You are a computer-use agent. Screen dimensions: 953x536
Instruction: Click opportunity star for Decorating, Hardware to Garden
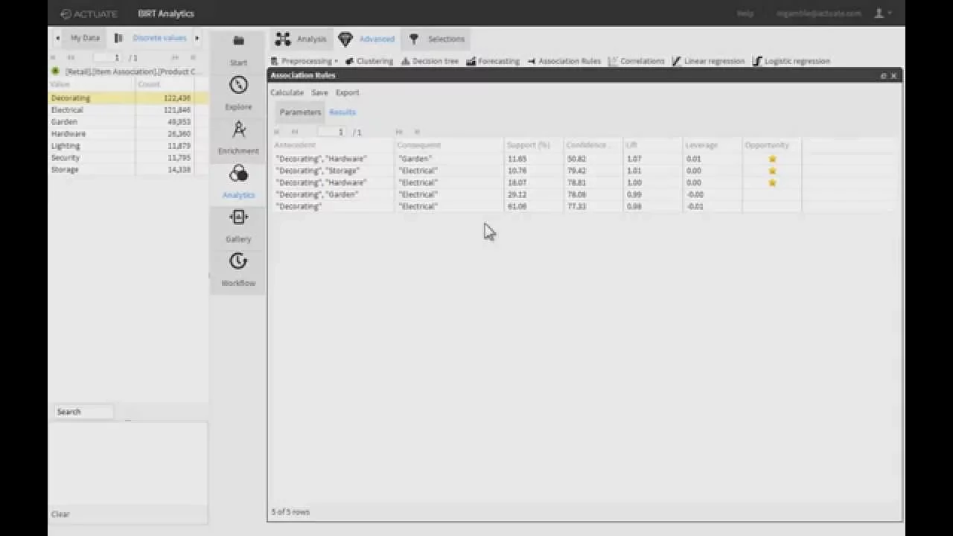pyautogui.click(x=772, y=159)
